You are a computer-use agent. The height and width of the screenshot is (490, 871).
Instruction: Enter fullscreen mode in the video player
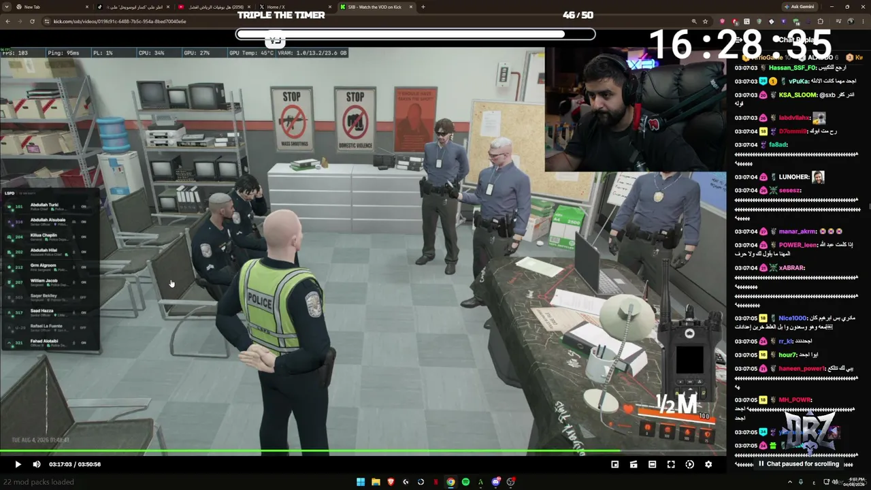[671, 464]
